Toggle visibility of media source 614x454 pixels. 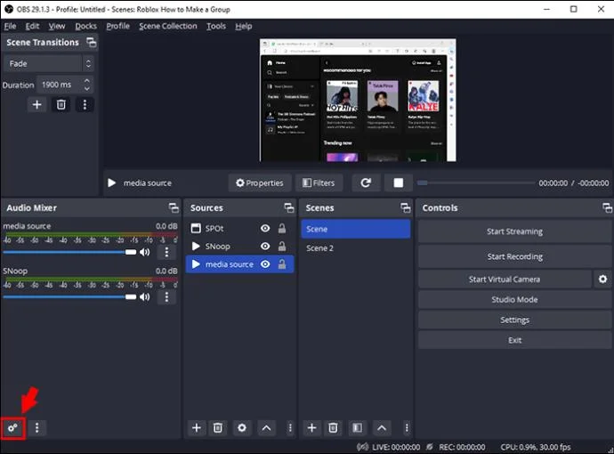[x=265, y=264]
